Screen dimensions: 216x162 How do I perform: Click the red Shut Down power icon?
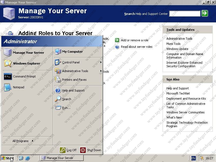click(83, 150)
